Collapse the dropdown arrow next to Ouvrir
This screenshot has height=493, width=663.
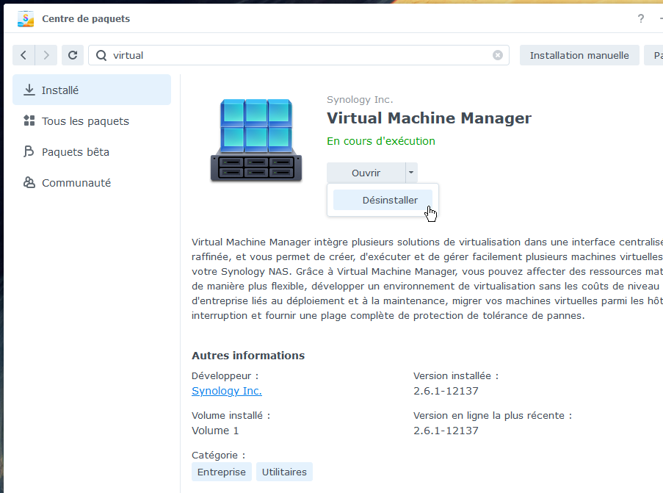click(411, 173)
